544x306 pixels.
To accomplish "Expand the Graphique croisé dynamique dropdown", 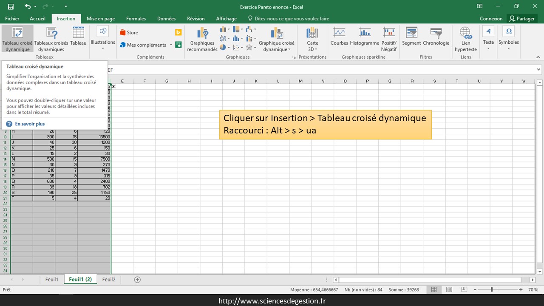I will [277, 49].
